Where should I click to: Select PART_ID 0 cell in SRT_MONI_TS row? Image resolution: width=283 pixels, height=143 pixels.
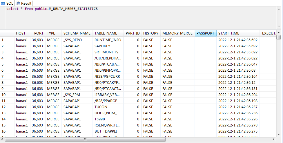click(x=133, y=52)
